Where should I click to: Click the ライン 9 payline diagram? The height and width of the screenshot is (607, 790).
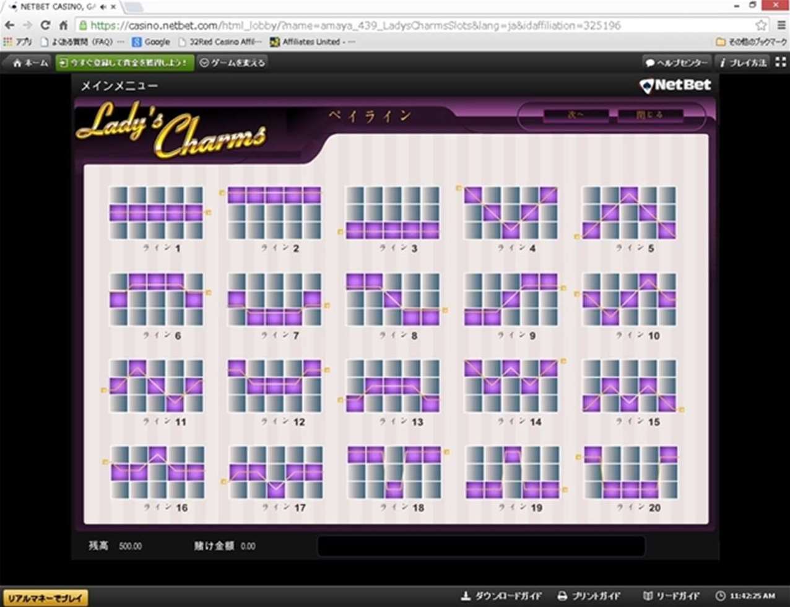pos(511,299)
